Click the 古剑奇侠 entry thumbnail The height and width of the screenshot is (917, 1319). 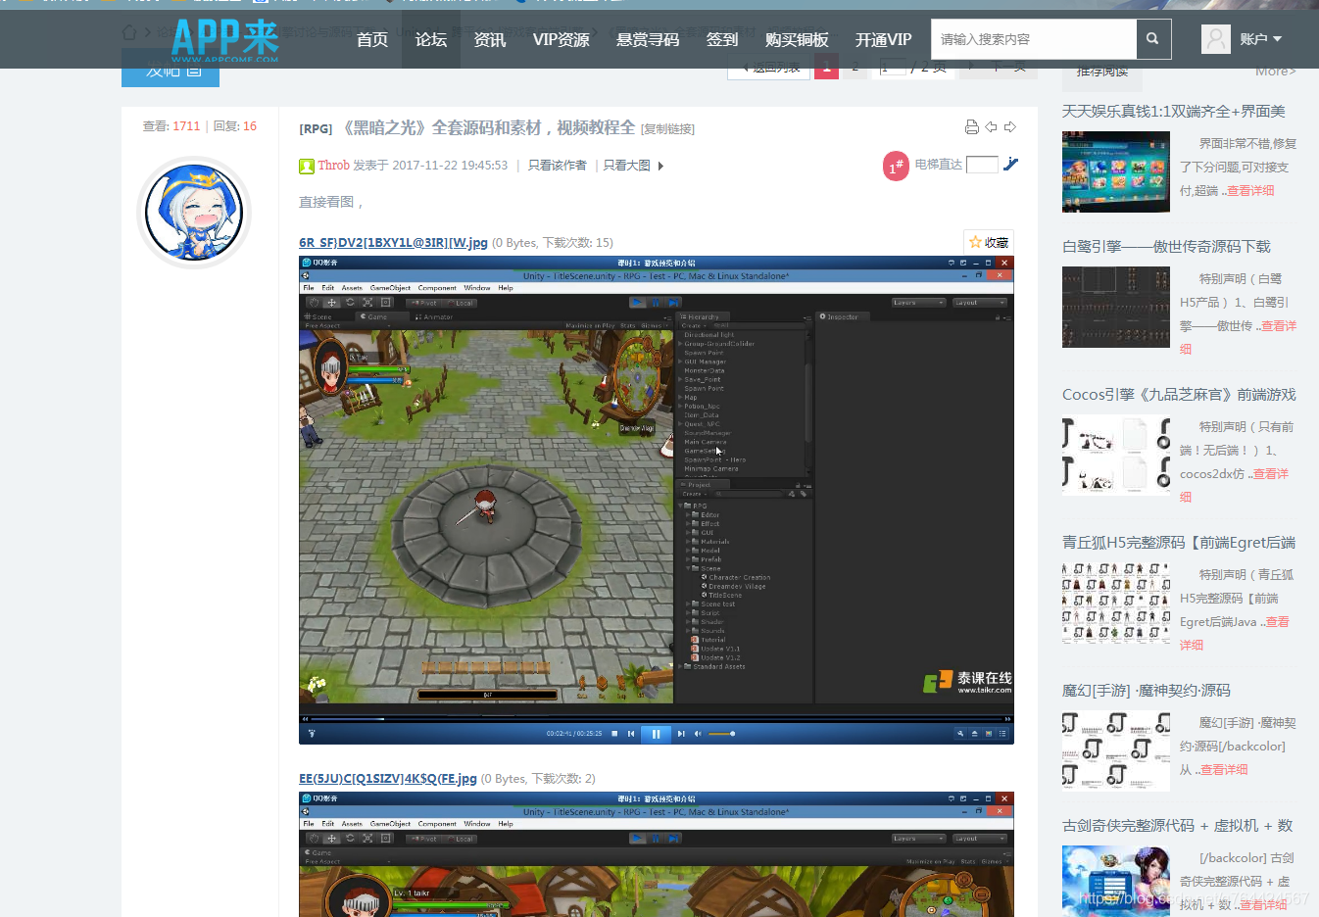point(1116,881)
